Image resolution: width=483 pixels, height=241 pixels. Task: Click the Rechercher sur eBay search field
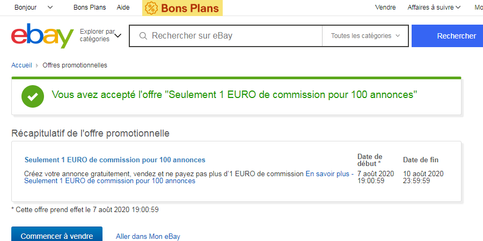coord(231,36)
